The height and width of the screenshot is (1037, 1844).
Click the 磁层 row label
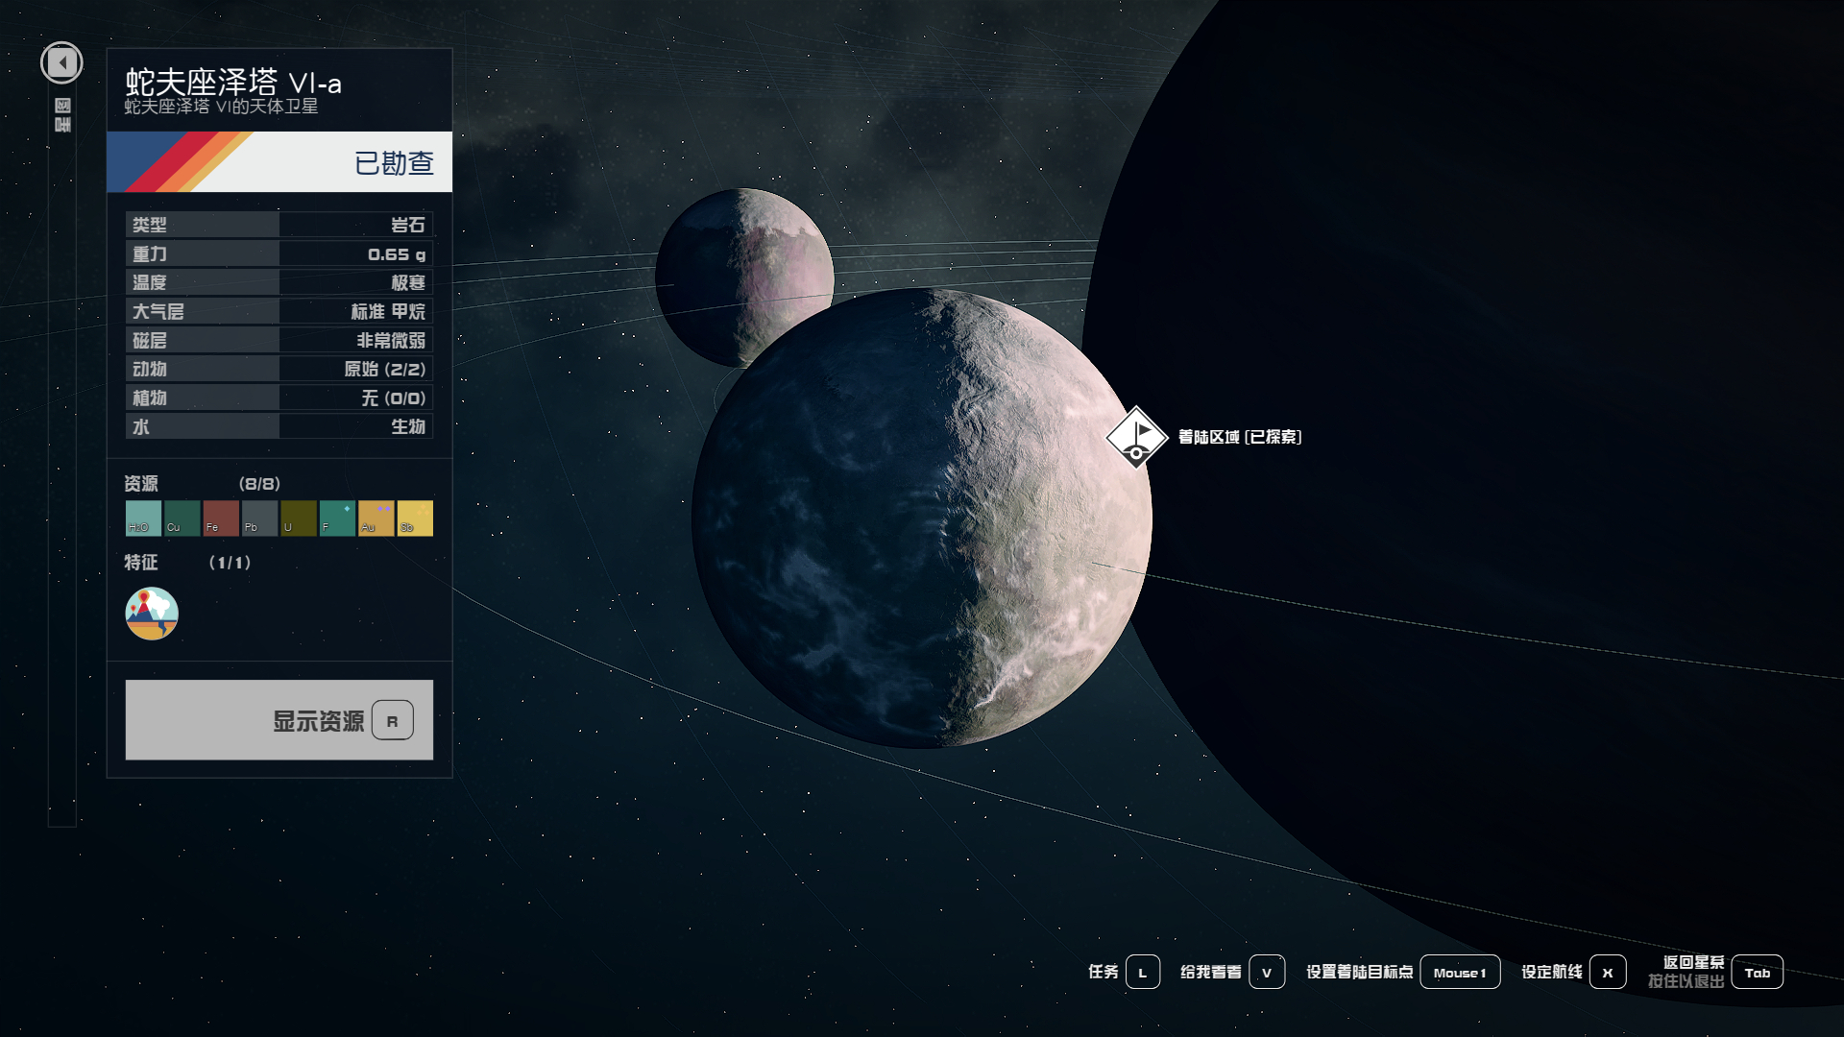pyautogui.click(x=150, y=340)
